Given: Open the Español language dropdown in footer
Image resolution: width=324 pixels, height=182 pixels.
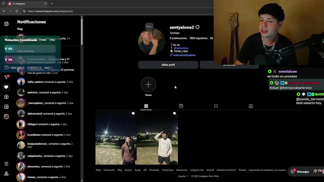Looking at the screenshot, I should click(x=183, y=176).
